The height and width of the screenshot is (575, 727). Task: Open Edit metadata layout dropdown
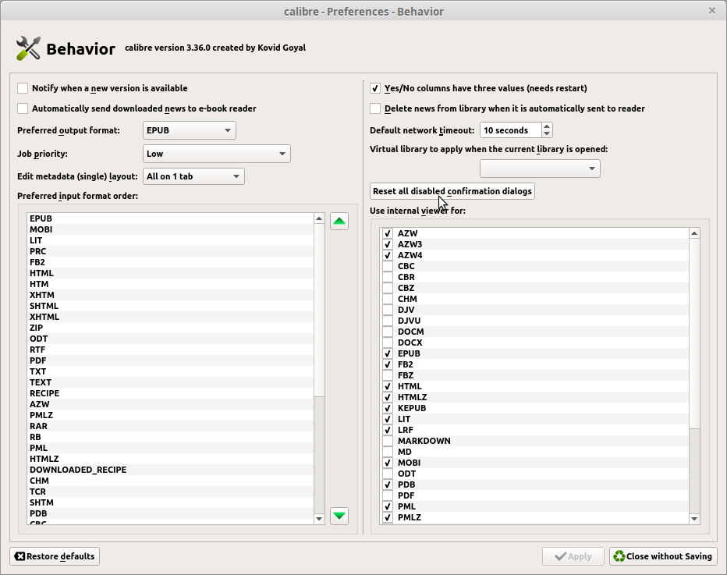click(193, 176)
